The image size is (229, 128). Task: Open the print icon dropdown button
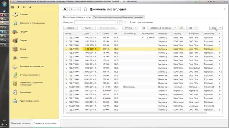(x=181, y=28)
